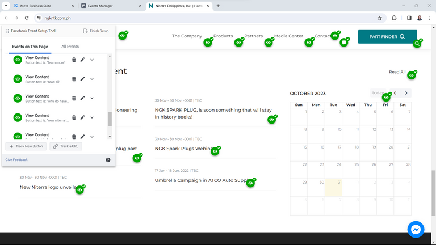Image resolution: width=436 pixels, height=245 pixels.
Task: Edit the "read all" View Content event
Action: pyautogui.click(x=82, y=79)
